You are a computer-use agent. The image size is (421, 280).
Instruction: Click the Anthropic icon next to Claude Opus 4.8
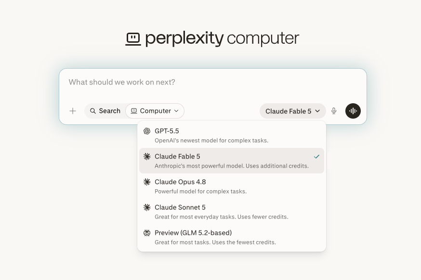[x=147, y=182]
